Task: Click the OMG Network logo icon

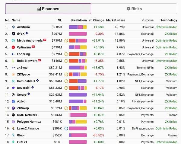Action: [x=13, y=115]
